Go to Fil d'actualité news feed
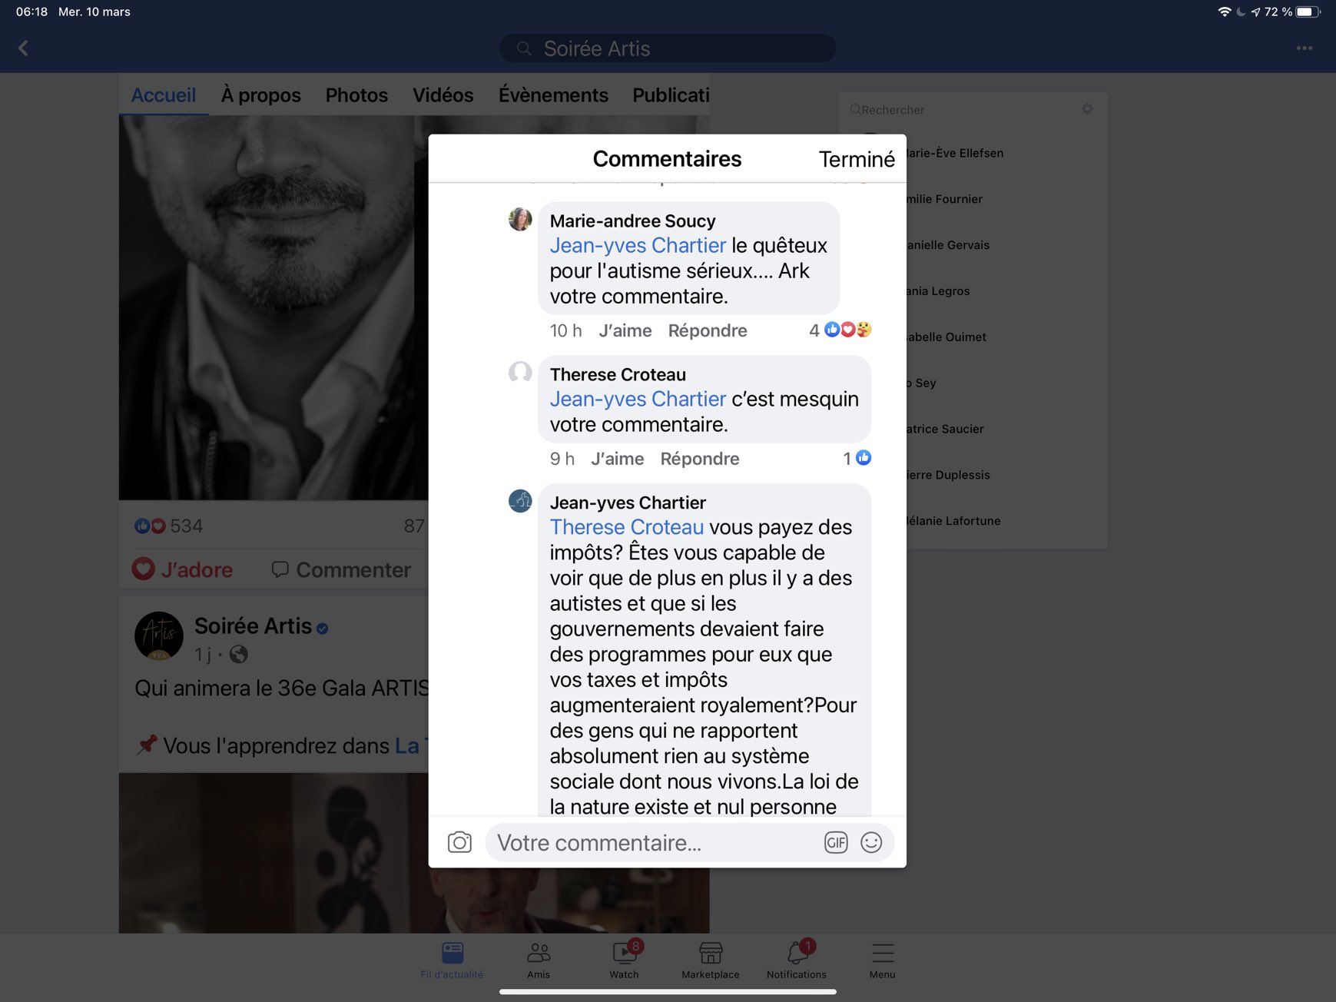Image resolution: width=1336 pixels, height=1002 pixels. point(452,961)
